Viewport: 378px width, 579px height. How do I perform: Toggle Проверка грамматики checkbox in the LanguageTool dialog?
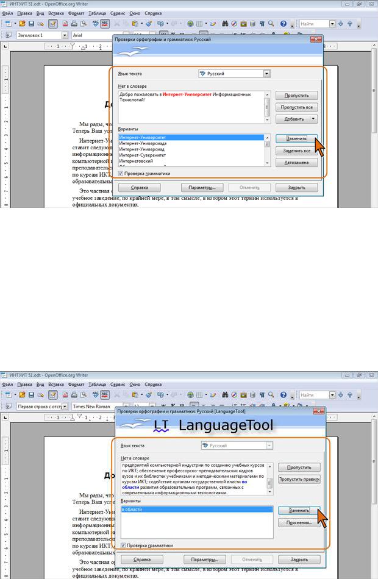click(x=123, y=545)
